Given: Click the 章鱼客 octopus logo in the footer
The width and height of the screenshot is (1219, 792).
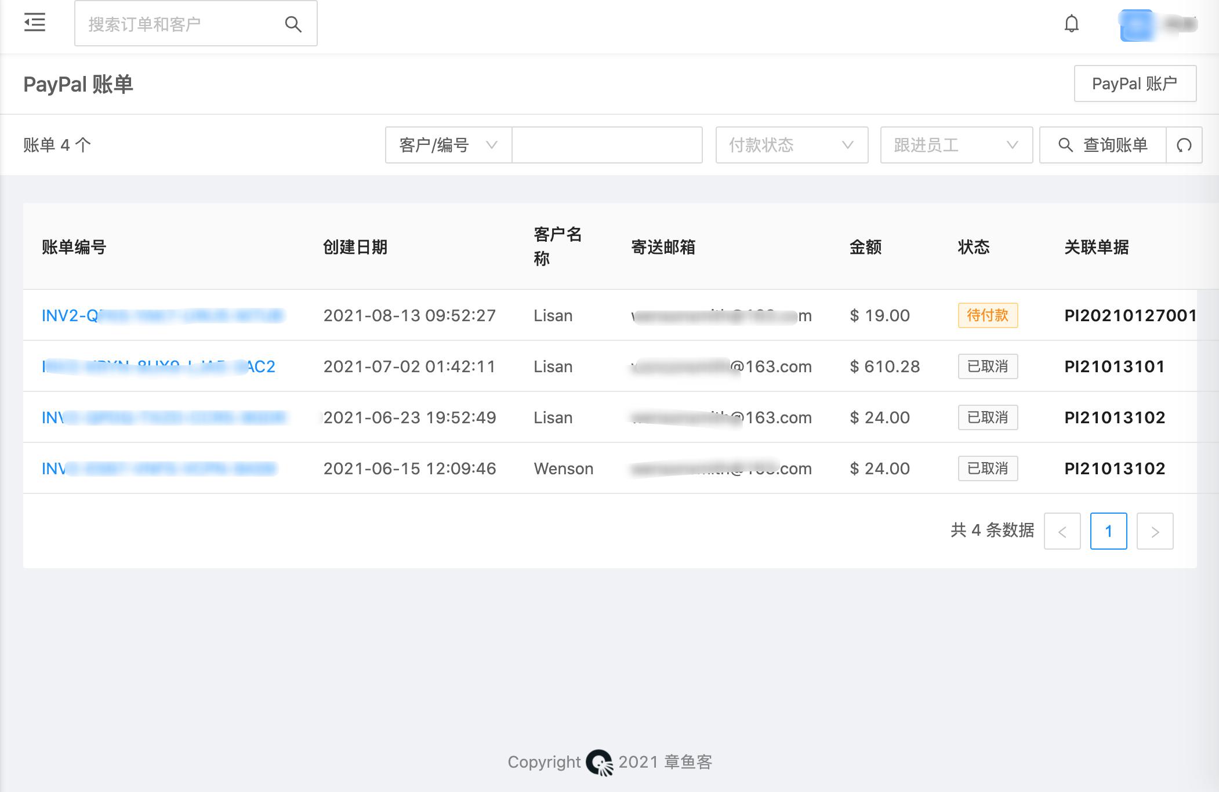Looking at the screenshot, I should 599,762.
